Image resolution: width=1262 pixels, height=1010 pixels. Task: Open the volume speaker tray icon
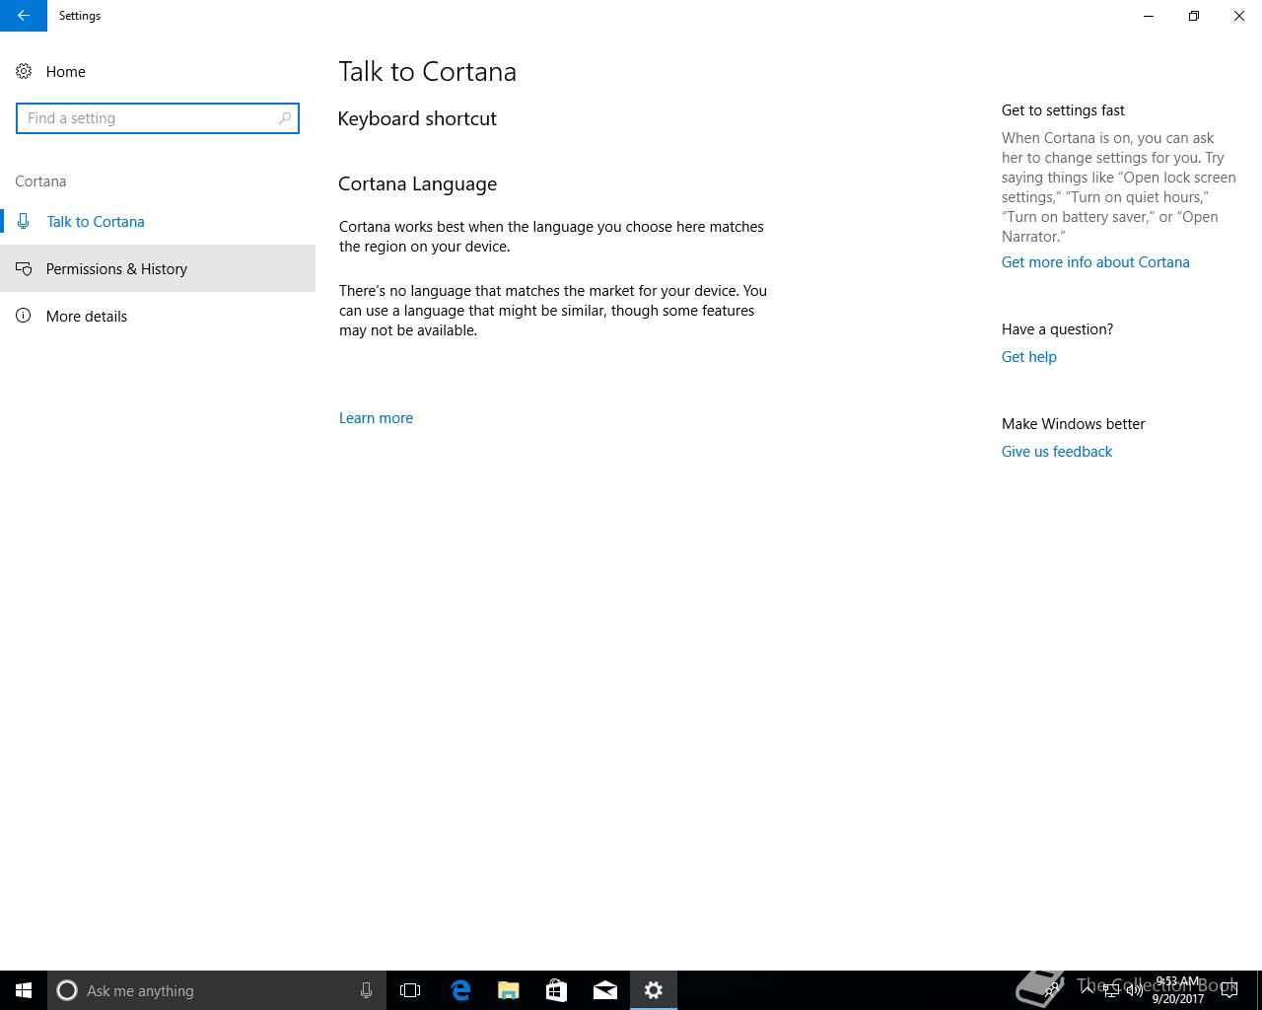coord(1134,990)
